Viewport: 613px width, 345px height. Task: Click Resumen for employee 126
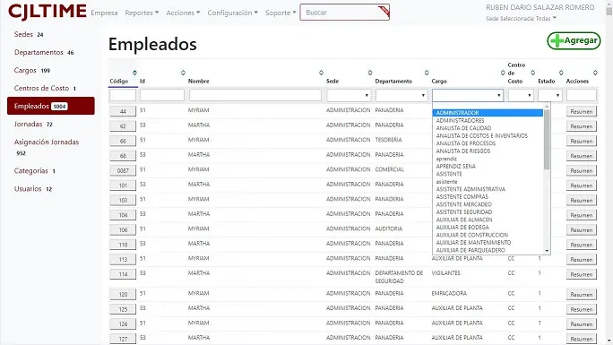[582, 324]
